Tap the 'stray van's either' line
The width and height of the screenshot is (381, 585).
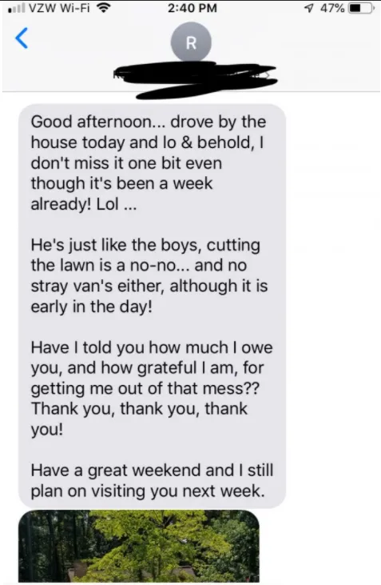click(149, 286)
